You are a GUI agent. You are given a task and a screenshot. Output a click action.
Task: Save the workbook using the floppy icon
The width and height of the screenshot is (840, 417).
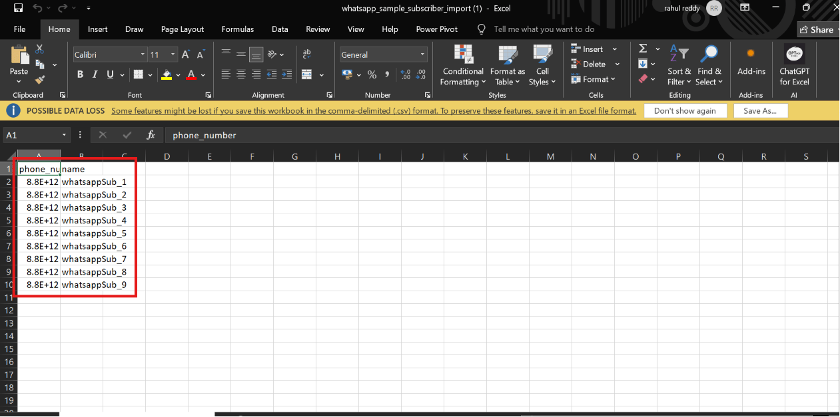18,9
